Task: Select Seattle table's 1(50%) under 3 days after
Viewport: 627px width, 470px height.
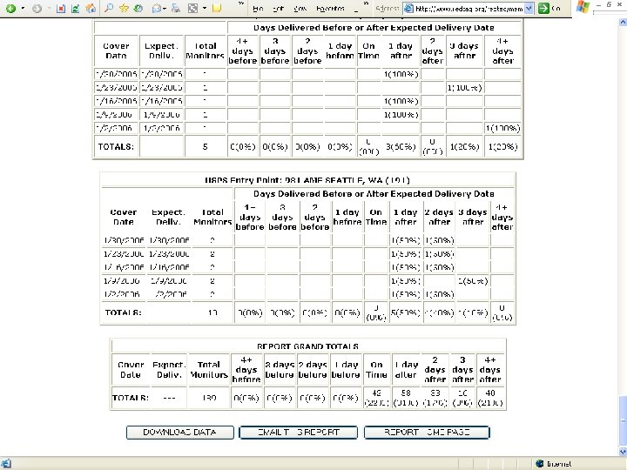Action: click(x=473, y=281)
